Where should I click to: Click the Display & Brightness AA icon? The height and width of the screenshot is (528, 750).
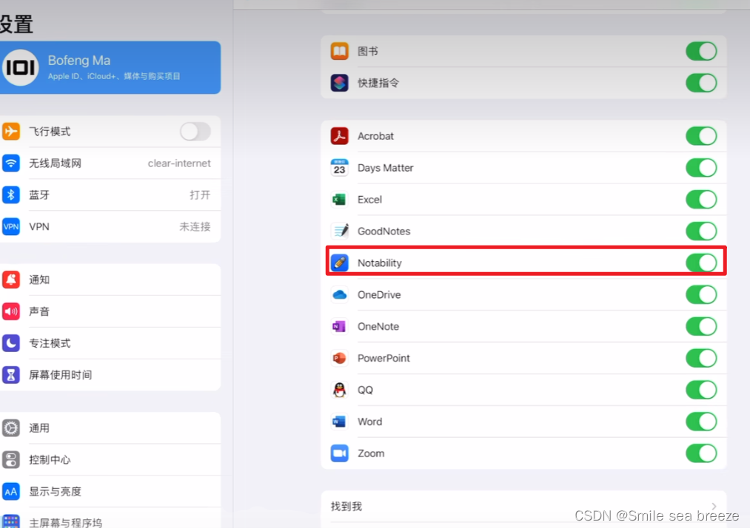tap(11, 491)
